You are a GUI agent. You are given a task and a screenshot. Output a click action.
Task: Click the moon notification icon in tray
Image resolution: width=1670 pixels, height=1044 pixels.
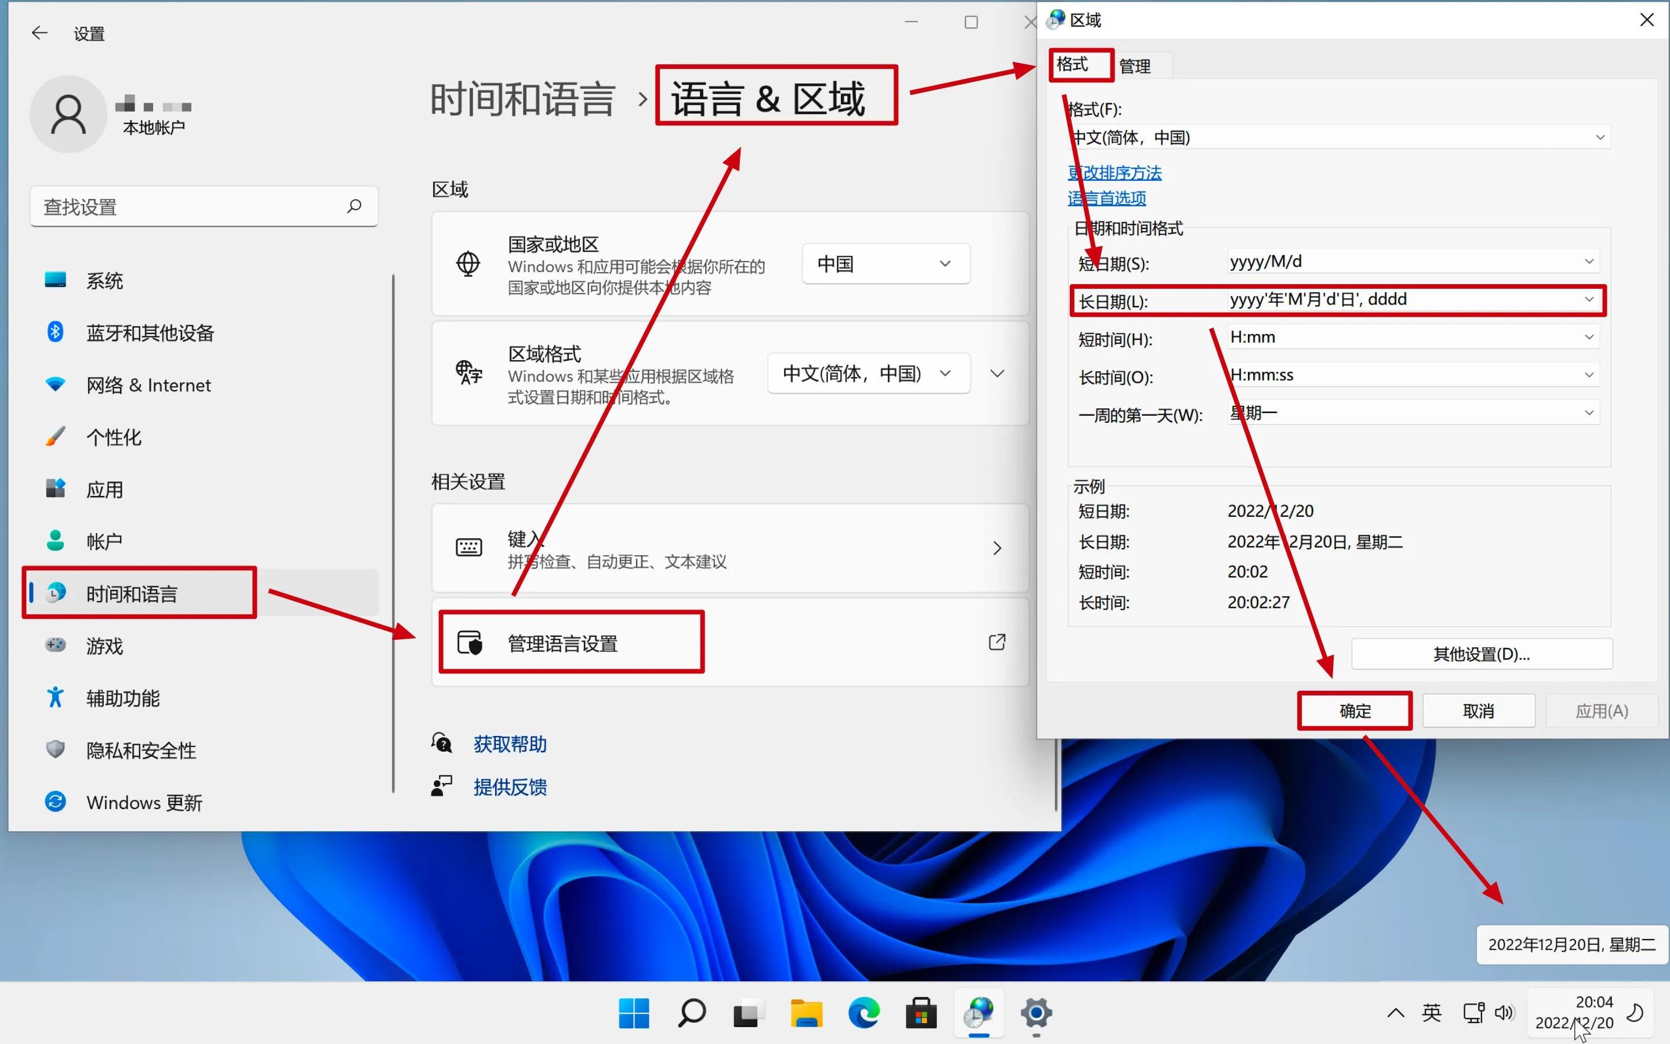(1635, 1013)
